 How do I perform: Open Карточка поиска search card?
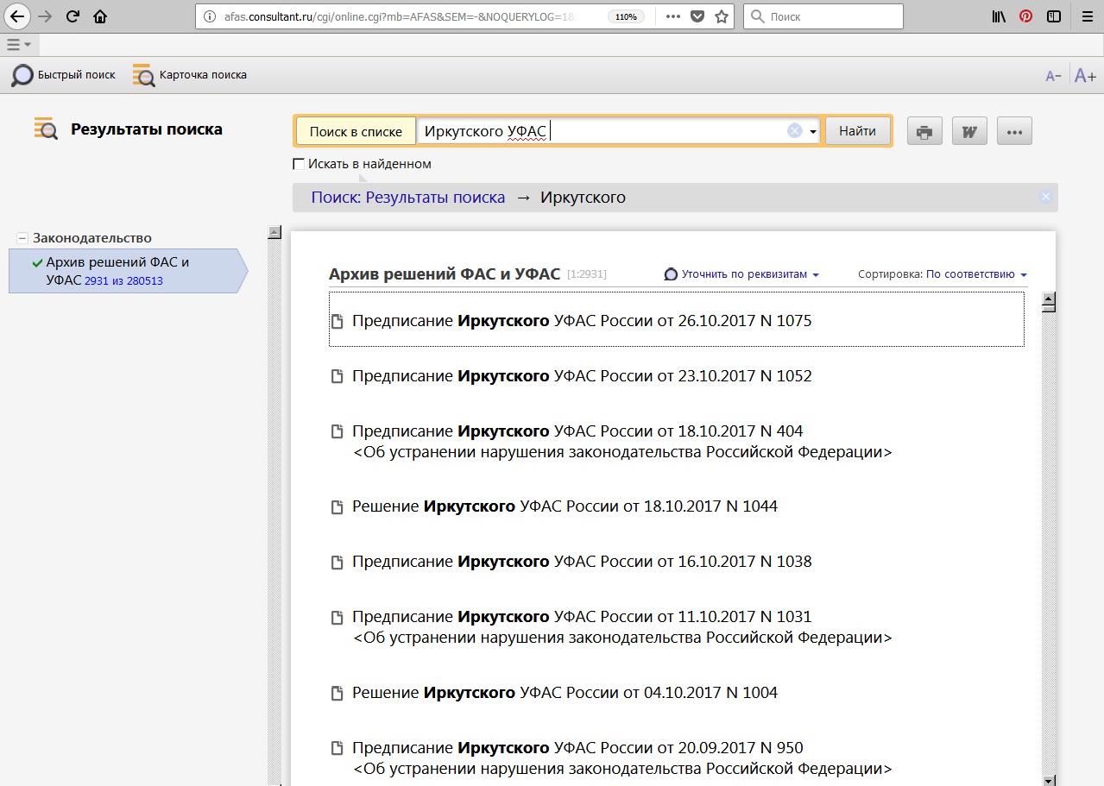pos(190,75)
